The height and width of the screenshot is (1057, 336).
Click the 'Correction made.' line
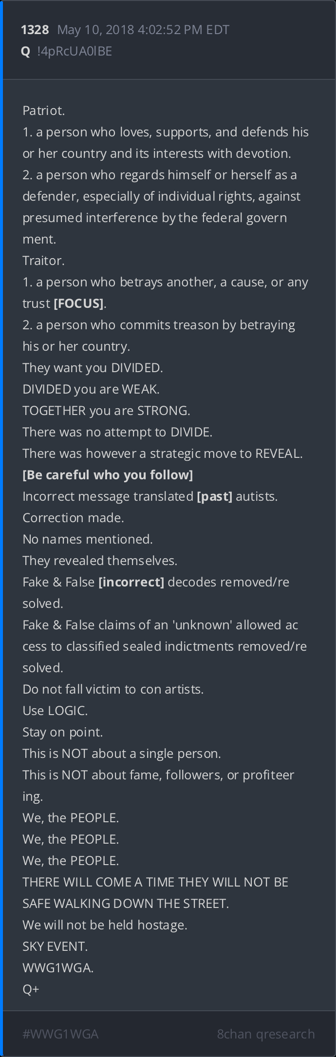[73, 518]
